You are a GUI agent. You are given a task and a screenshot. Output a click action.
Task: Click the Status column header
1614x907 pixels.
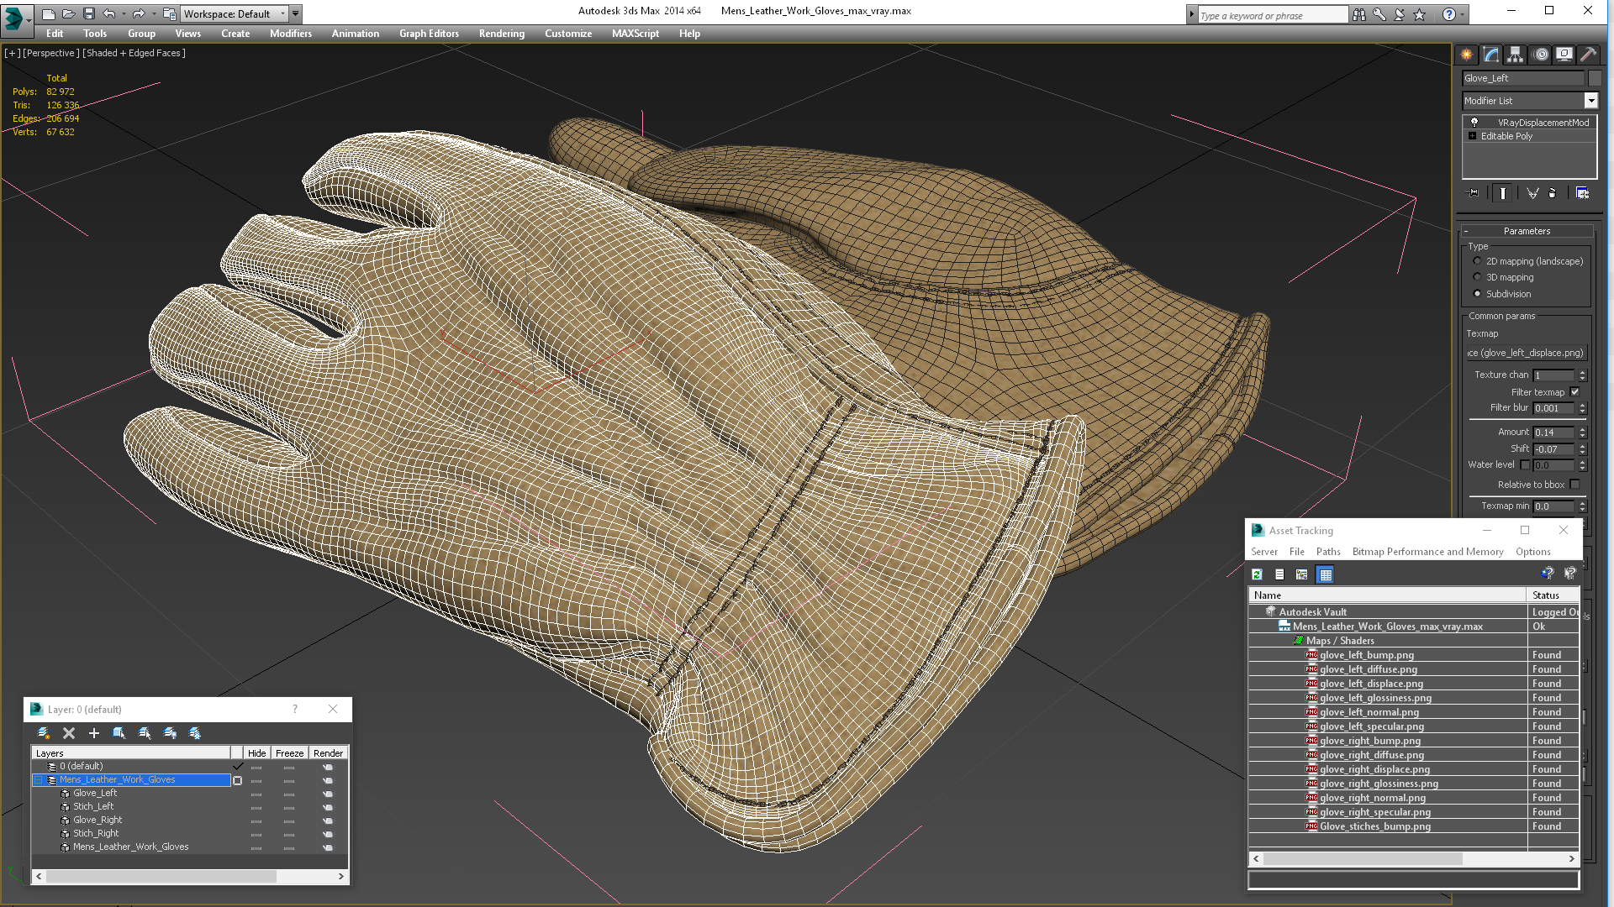tap(1552, 595)
